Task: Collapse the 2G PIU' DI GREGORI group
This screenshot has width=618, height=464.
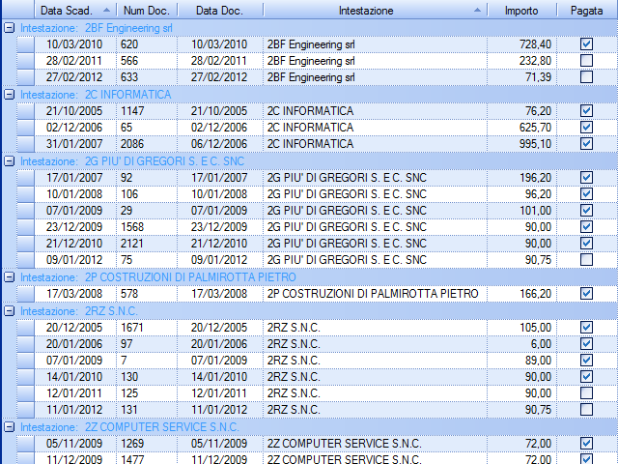Action: [9, 161]
